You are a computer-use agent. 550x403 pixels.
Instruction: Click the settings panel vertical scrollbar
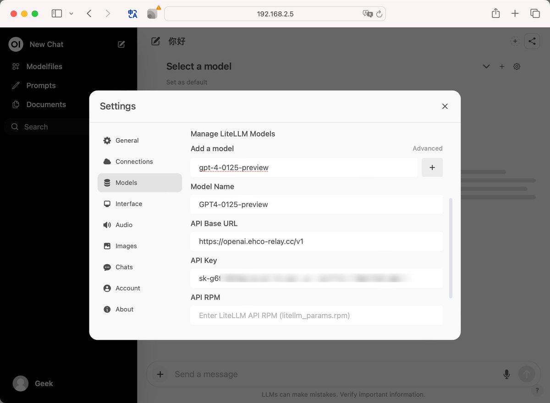pos(451,248)
